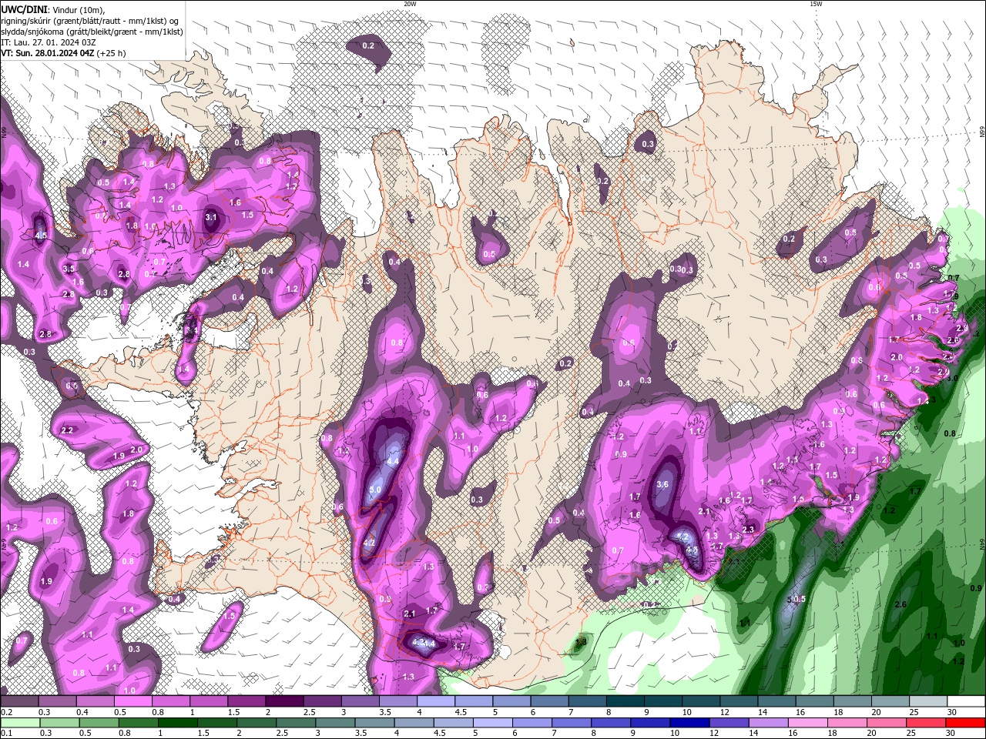Viewport: 986px width, 739px height.
Task: Click the UWC/DINI title in the header box
Action: click(24, 9)
